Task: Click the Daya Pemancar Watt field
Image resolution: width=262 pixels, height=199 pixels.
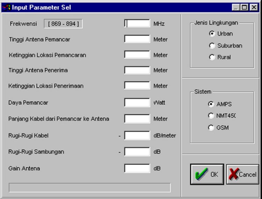Action: click(137, 103)
